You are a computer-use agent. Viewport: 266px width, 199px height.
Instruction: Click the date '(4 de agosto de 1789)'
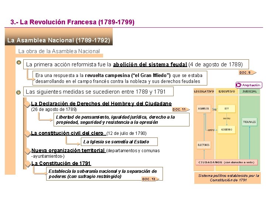[x=216, y=64]
